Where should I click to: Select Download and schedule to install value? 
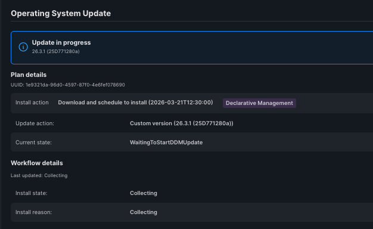[135, 103]
